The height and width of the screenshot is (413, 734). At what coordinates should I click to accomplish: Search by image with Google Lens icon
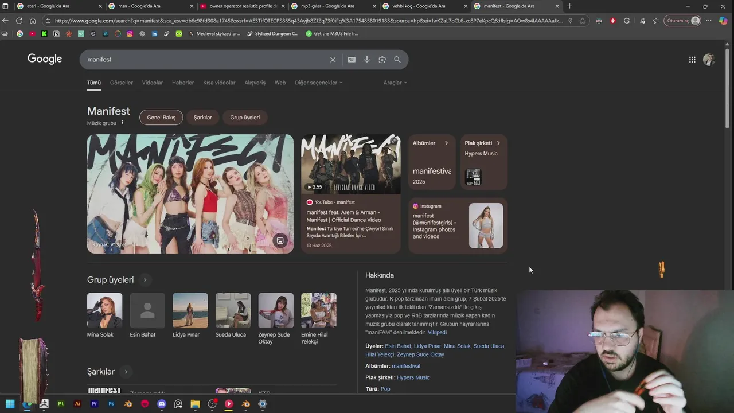(382, 60)
